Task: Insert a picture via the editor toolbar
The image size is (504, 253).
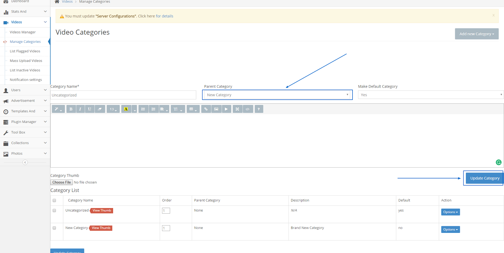Action: pyautogui.click(x=216, y=109)
